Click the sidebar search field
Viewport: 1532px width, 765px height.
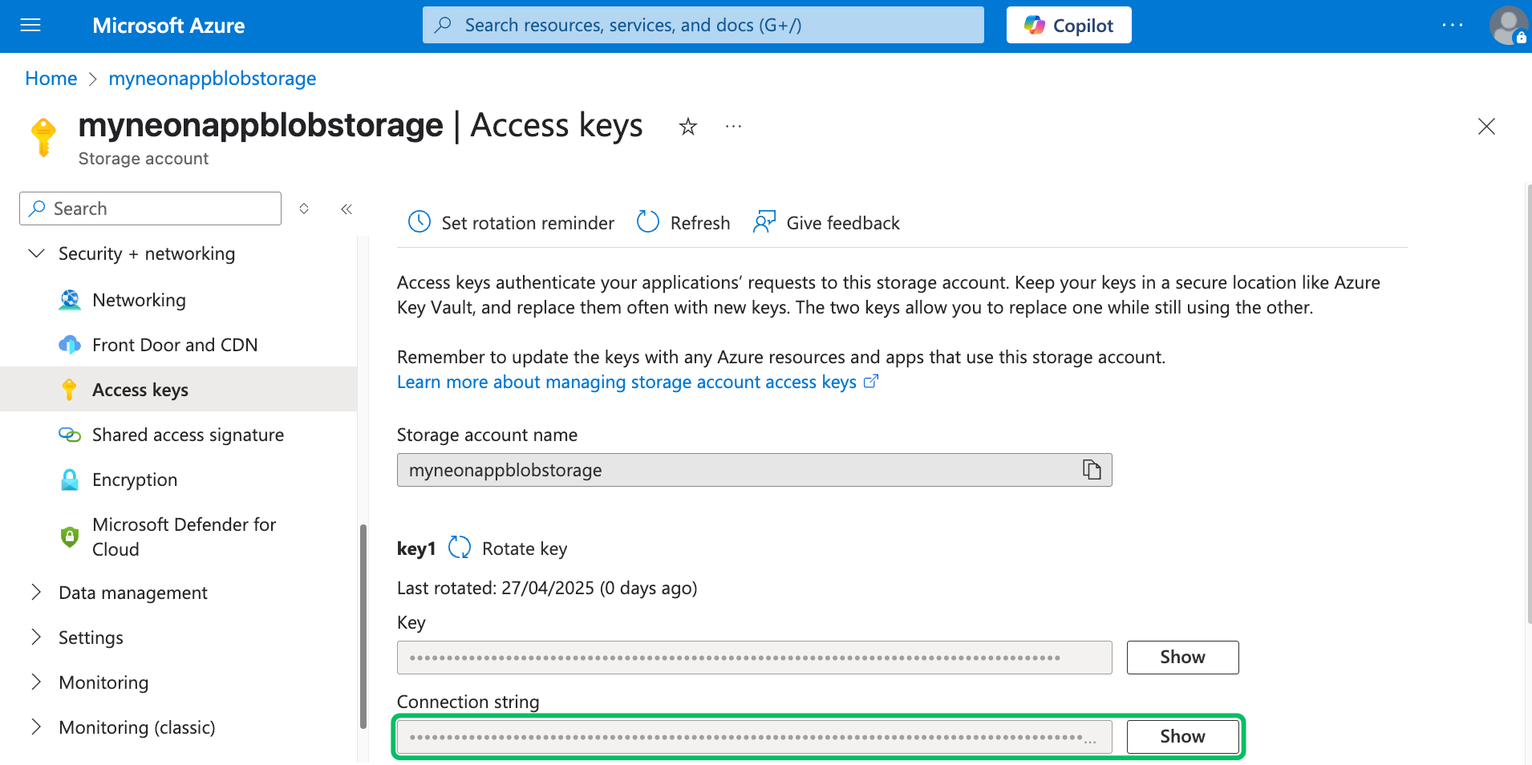pos(149,208)
